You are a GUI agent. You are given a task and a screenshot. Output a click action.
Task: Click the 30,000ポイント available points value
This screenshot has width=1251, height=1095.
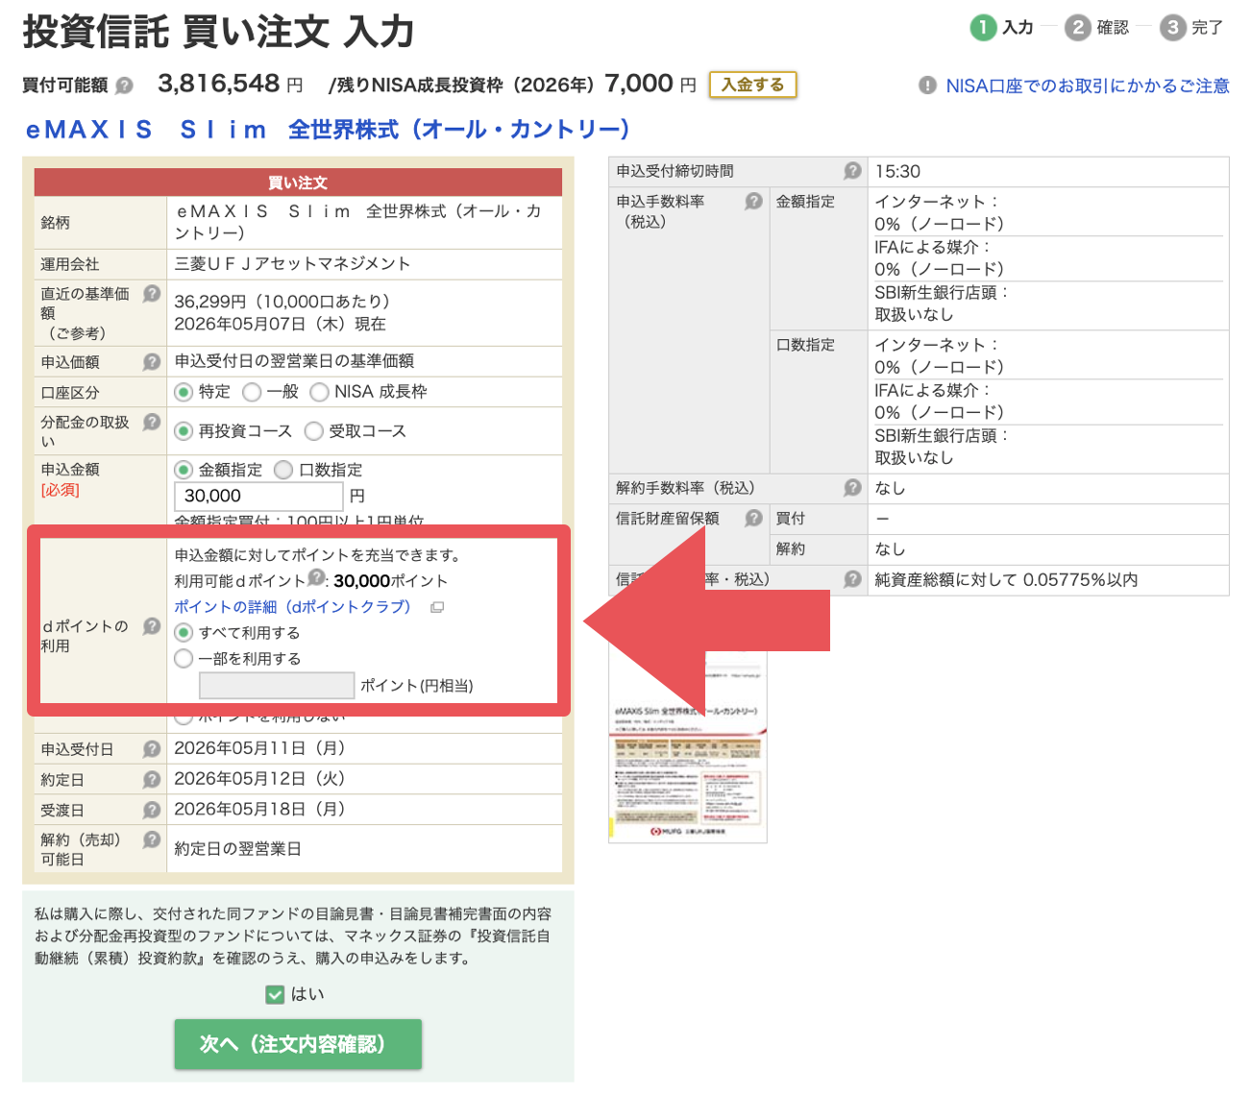click(391, 581)
